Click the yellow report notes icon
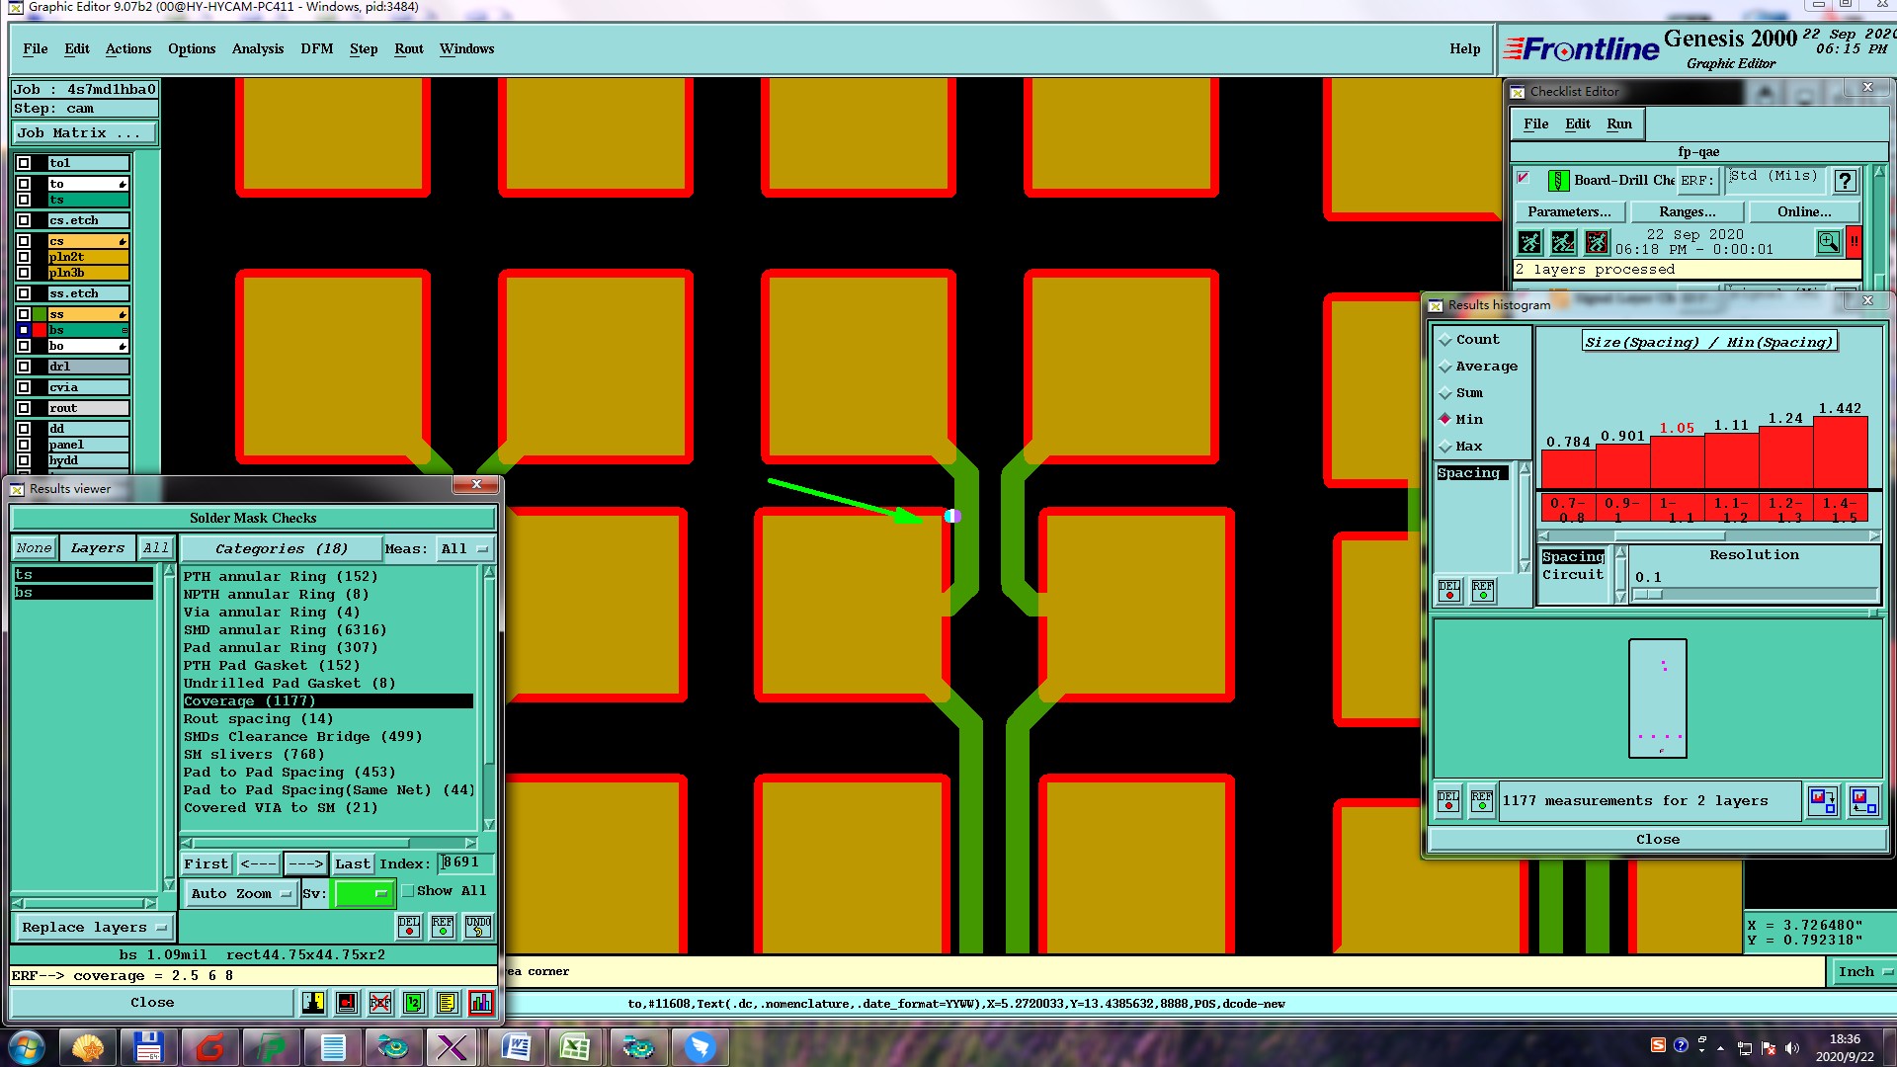 tap(447, 1003)
